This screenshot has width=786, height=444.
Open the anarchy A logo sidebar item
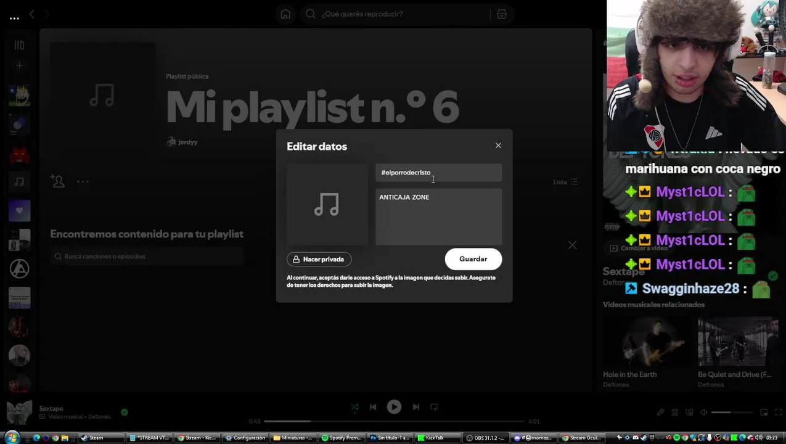[19, 269]
